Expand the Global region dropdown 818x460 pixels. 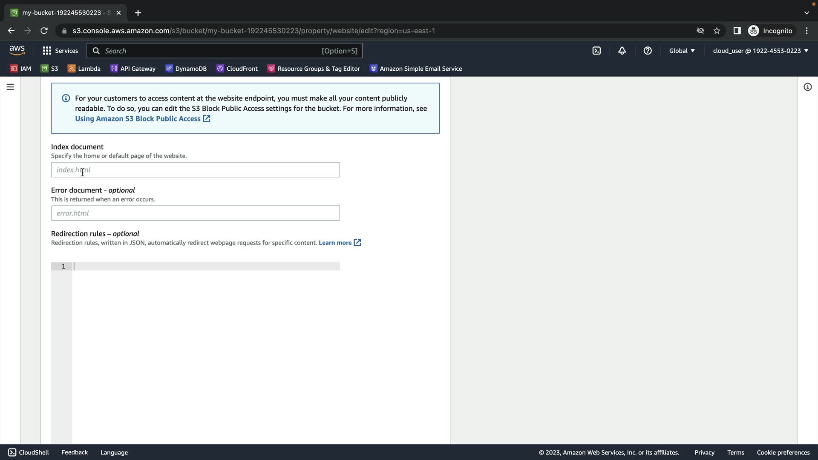coord(682,51)
